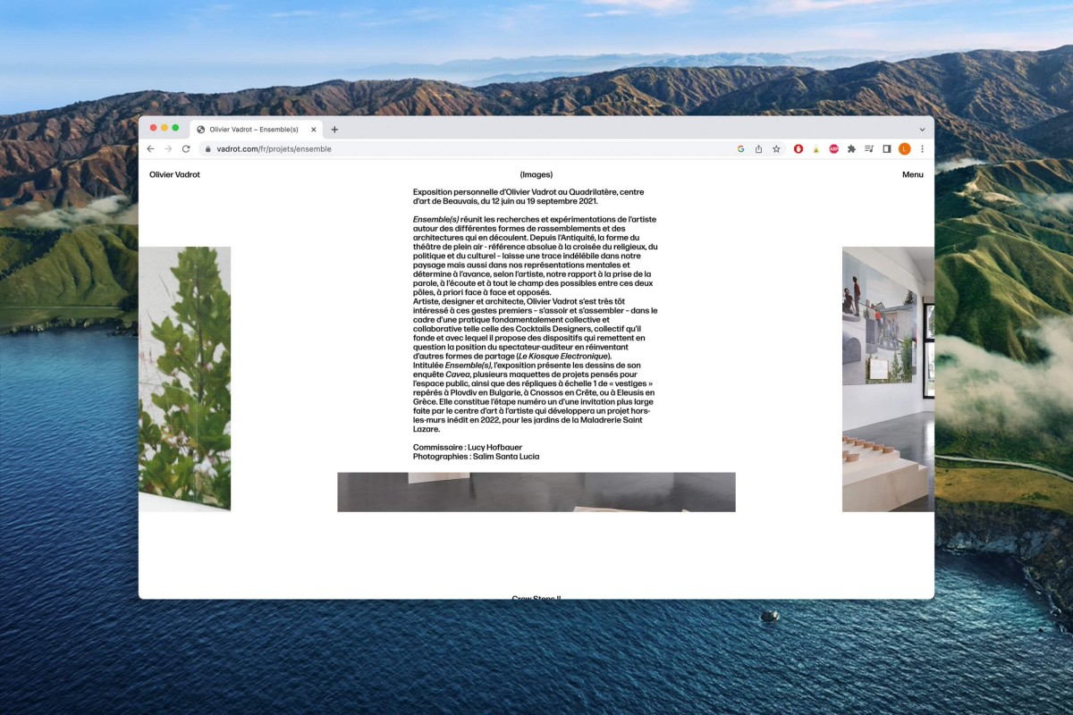Viewport: 1073px width, 715px height.
Task: Go forward with the forward arrow
Action: [168, 149]
